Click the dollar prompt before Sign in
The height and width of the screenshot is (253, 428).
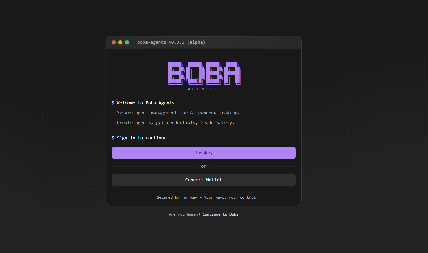coord(113,138)
